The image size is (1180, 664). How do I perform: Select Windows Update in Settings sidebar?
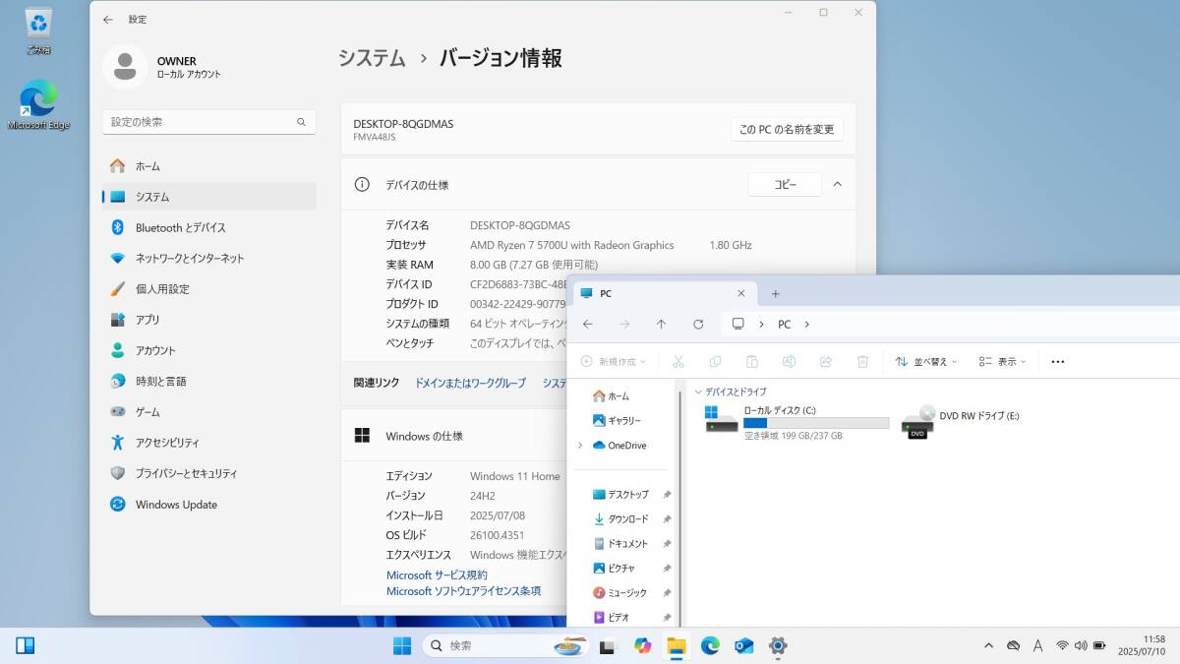[x=176, y=505]
